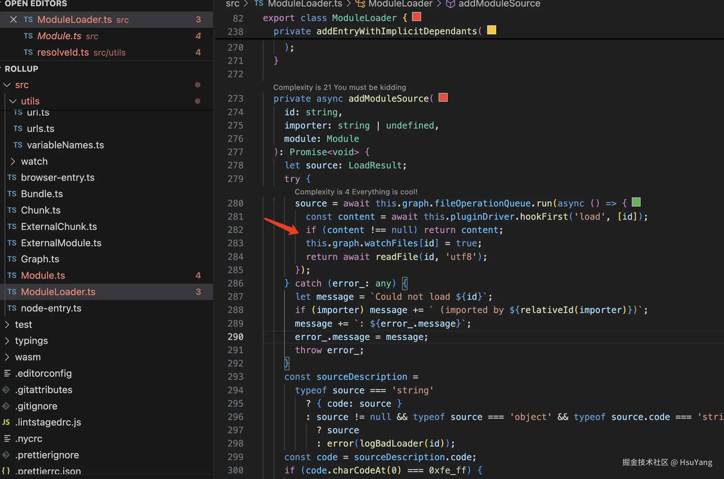
Task: Click red square beside addModuleSource
Action: pos(443,98)
